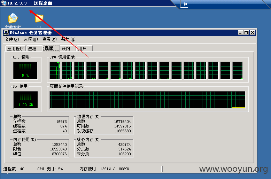Click the 10.2.3.3 - 远程桌面 title text
The image size is (271, 179).
click(30, 3)
